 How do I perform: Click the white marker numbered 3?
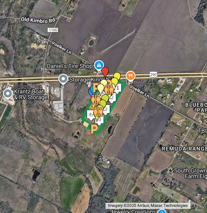(106, 109)
